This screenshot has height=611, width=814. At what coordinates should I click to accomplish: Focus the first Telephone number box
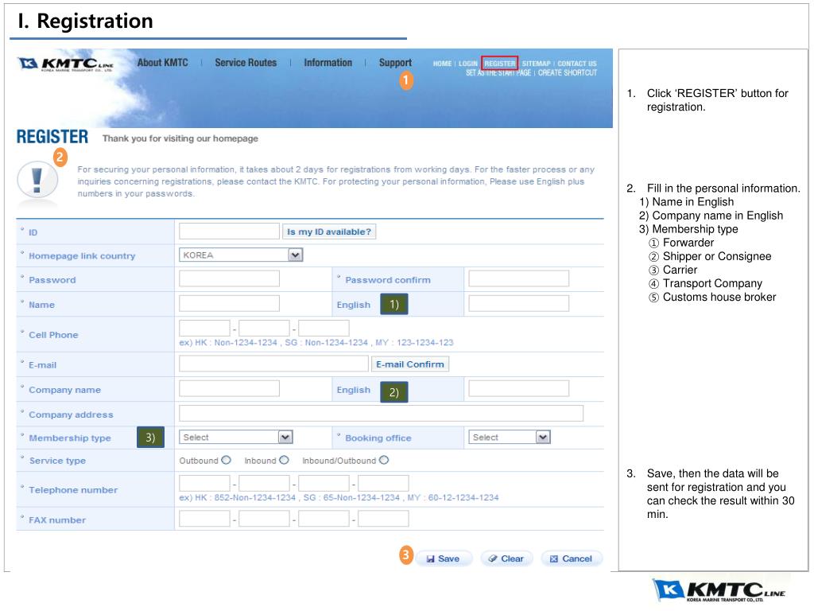pos(204,483)
